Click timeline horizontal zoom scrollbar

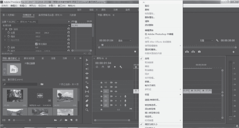click(112, 120)
